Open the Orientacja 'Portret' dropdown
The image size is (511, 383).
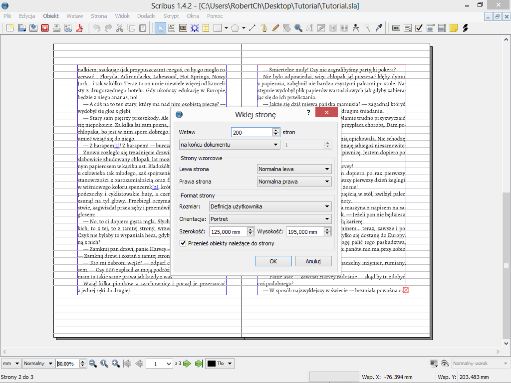coord(270,219)
